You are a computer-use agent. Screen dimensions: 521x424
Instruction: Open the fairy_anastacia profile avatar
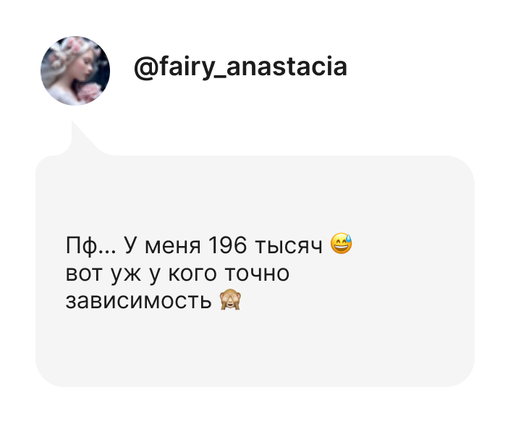[x=75, y=71]
